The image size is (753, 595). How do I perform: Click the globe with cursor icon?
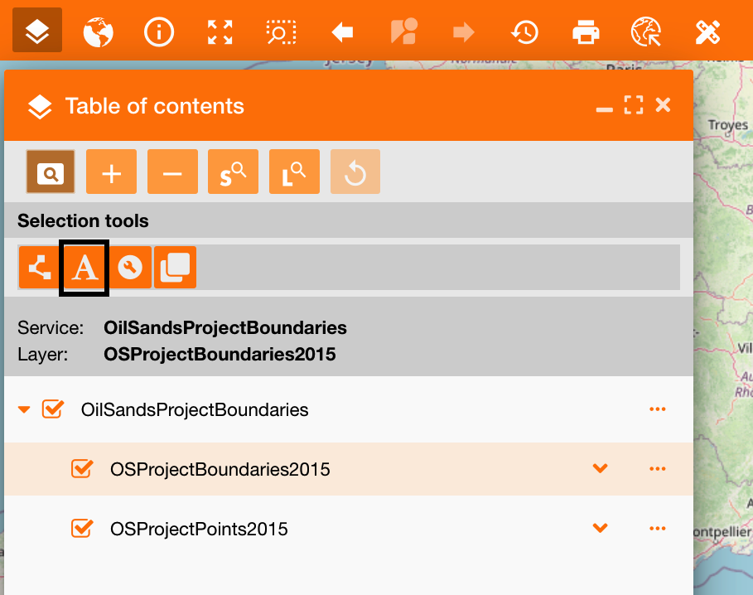[646, 32]
